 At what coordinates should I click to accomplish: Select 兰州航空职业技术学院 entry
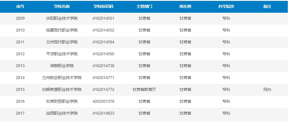(62, 78)
